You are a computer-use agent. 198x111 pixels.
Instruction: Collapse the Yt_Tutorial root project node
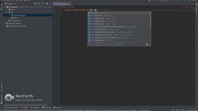4,7
